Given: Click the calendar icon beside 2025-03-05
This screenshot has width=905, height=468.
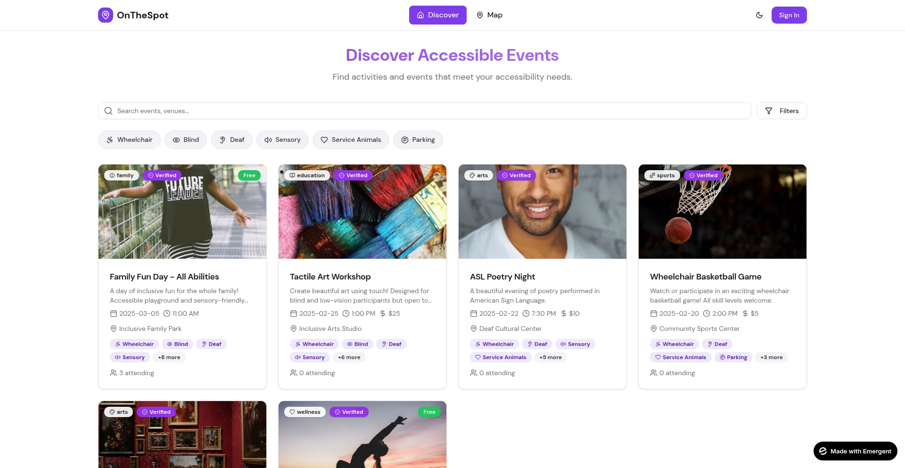Looking at the screenshot, I should pos(114,313).
